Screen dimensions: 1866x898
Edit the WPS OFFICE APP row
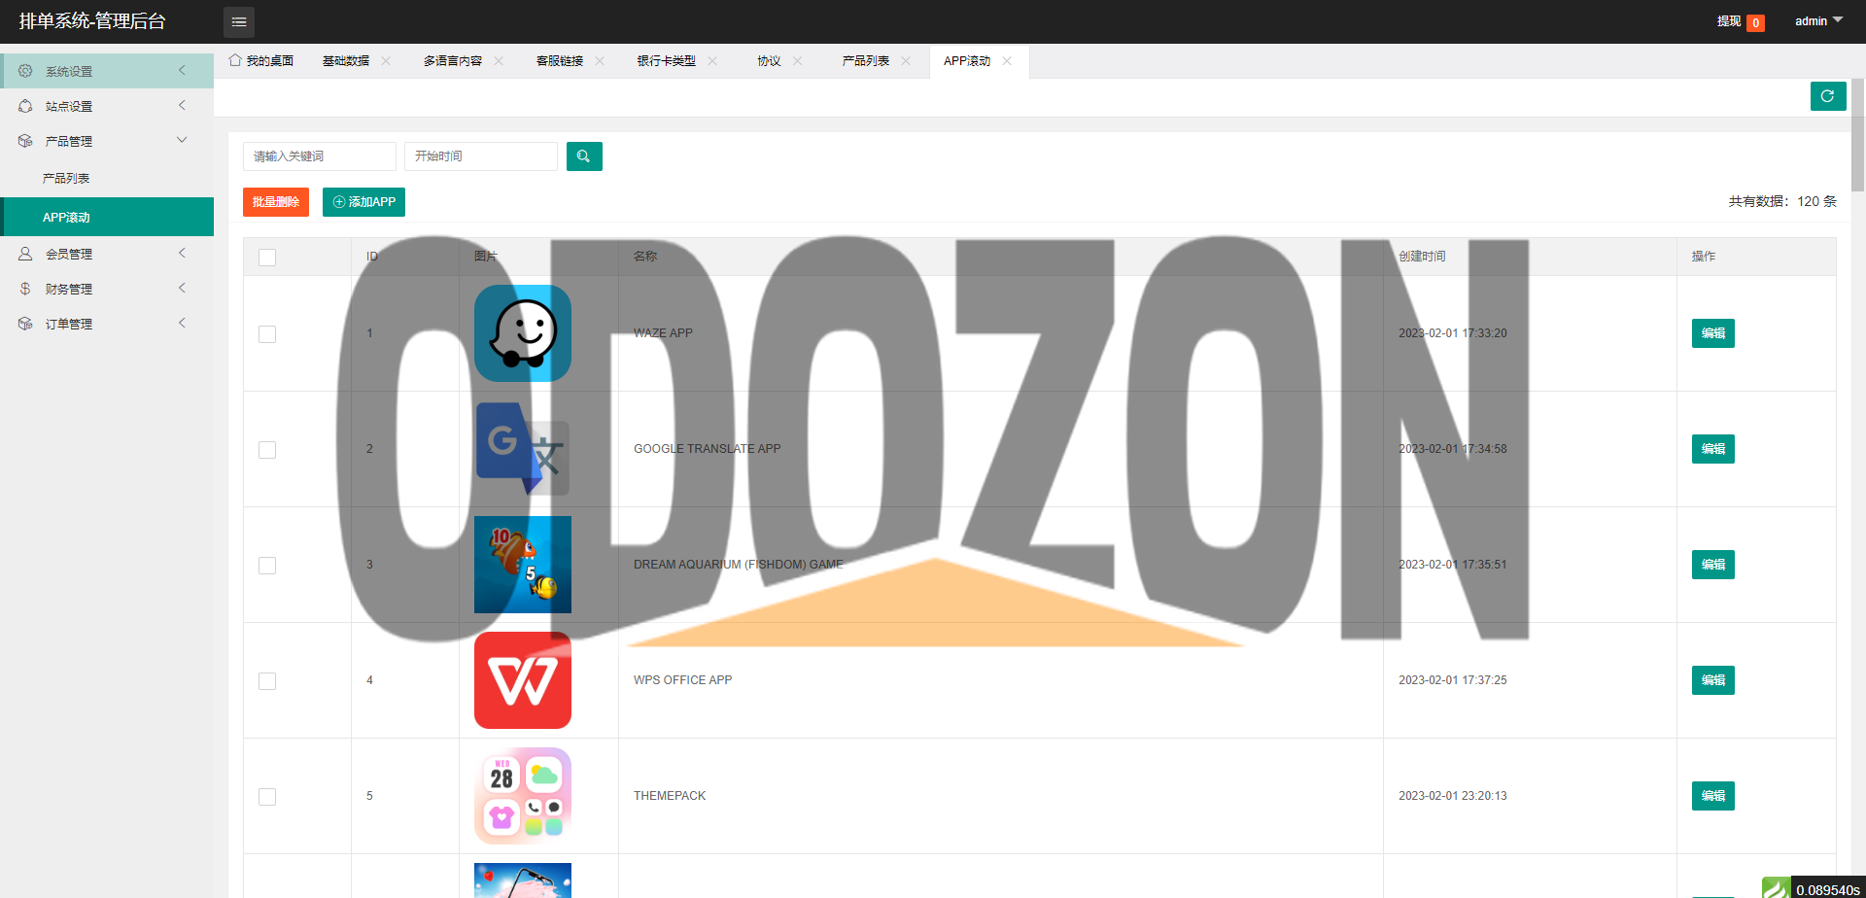(x=1712, y=680)
